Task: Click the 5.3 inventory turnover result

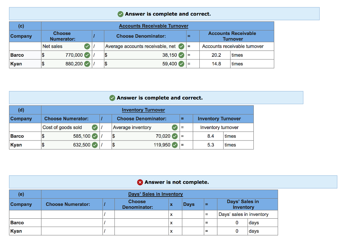Action: [x=210, y=145]
